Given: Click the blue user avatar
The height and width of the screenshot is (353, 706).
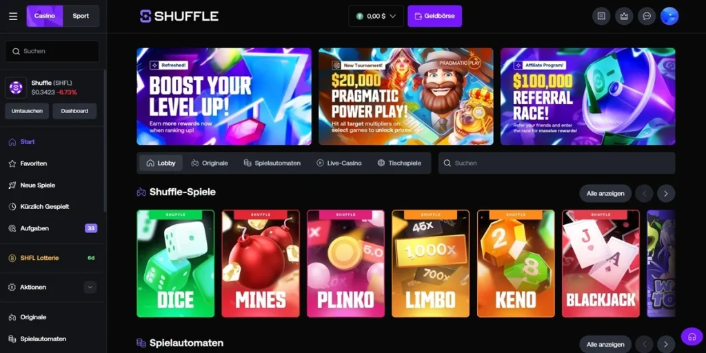Looking at the screenshot, I should click(x=669, y=17).
